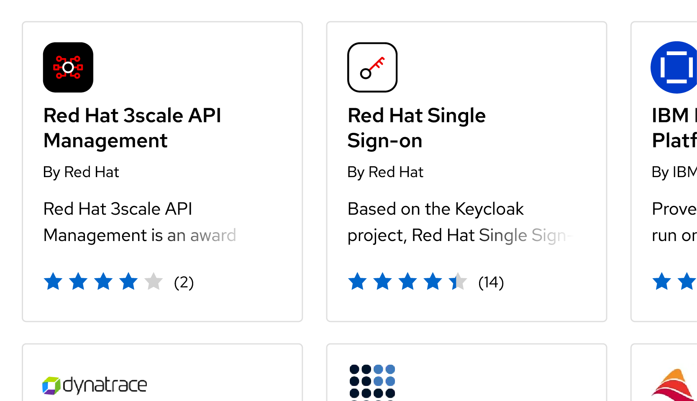Click the fourth star of Single Sign-on rating
Image resolution: width=697 pixels, height=401 pixels.
[x=433, y=282]
